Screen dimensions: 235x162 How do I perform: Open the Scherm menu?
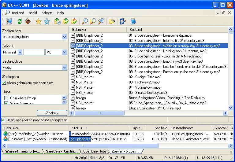[x=47, y=13]
